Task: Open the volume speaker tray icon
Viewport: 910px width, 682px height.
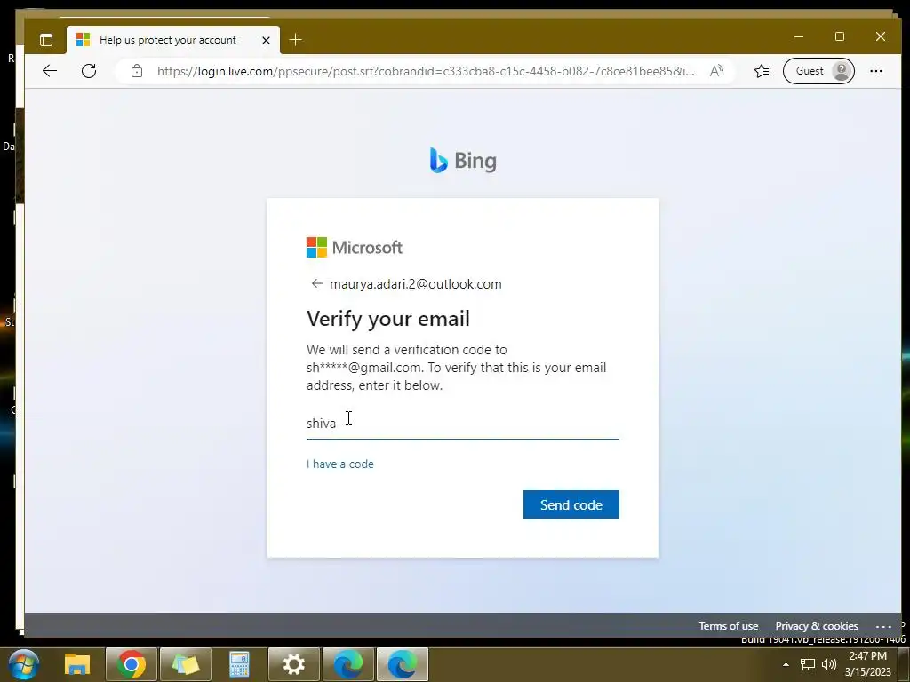Action: [x=829, y=664]
